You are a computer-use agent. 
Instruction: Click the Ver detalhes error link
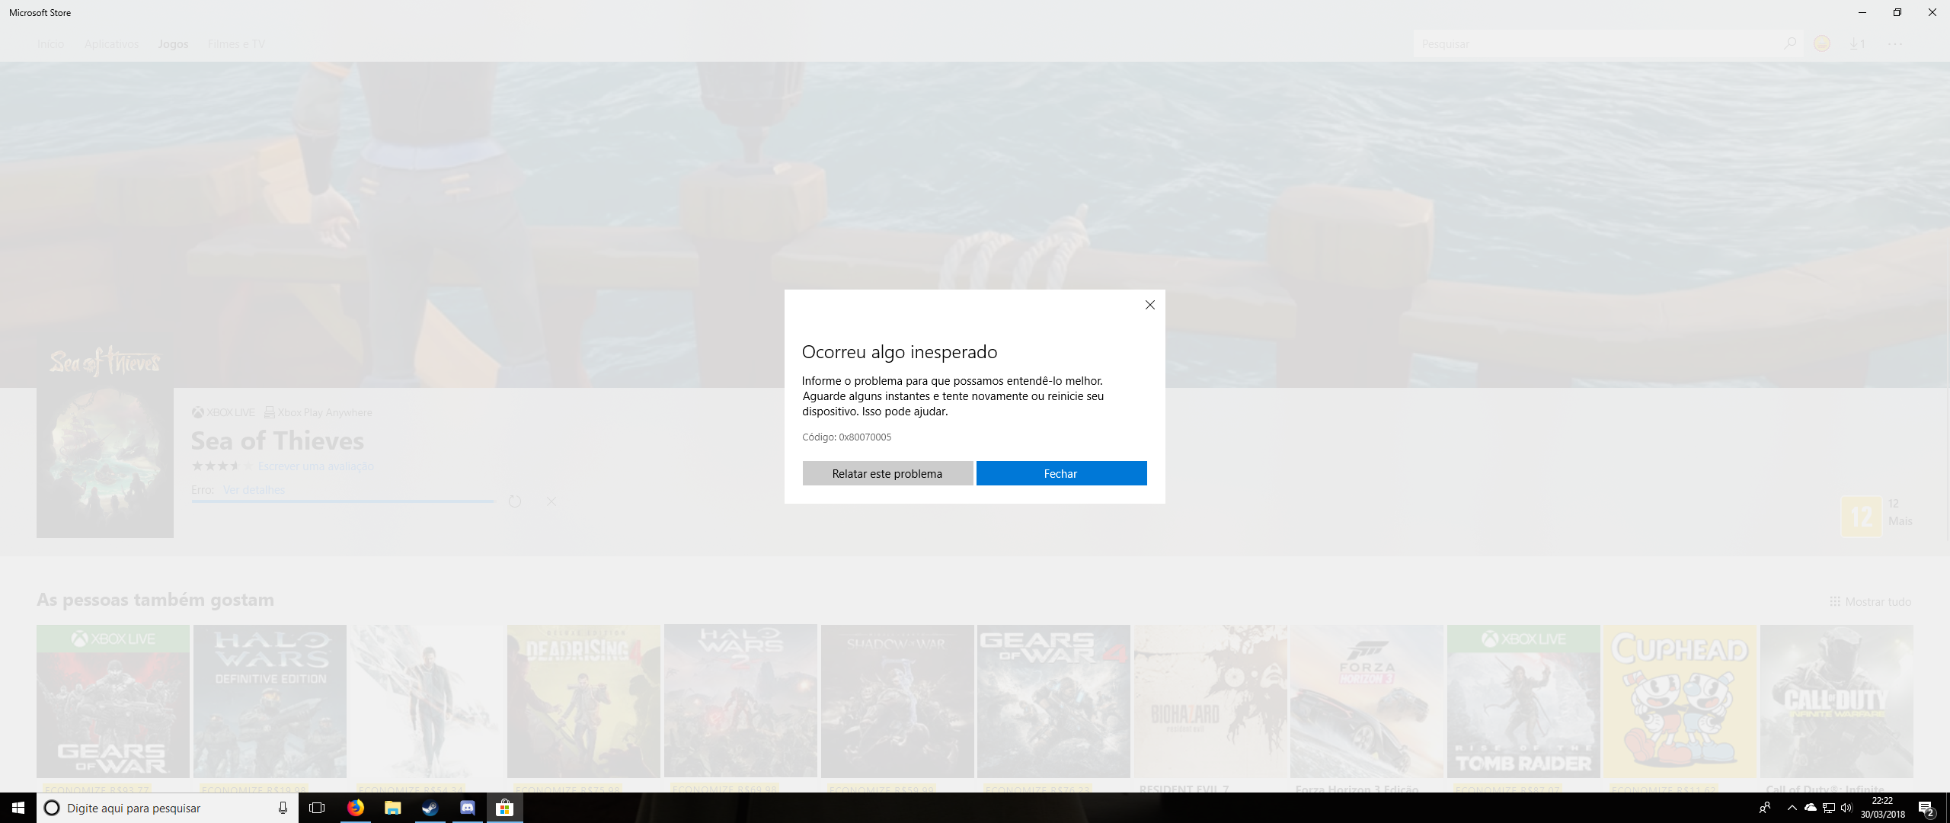(x=254, y=490)
